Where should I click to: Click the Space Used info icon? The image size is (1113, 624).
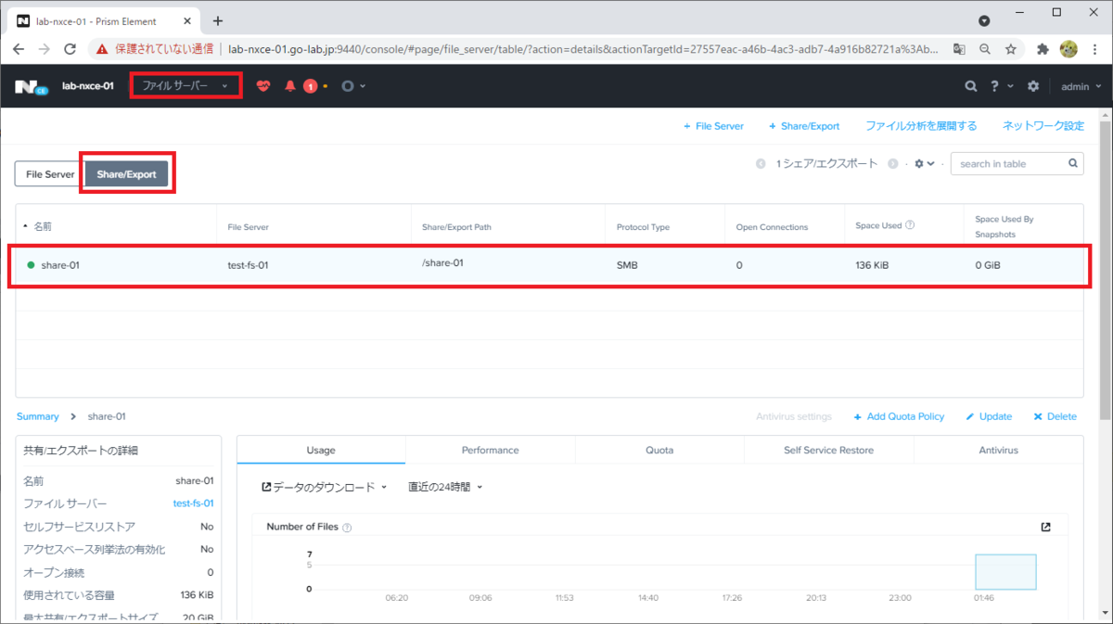[911, 225]
